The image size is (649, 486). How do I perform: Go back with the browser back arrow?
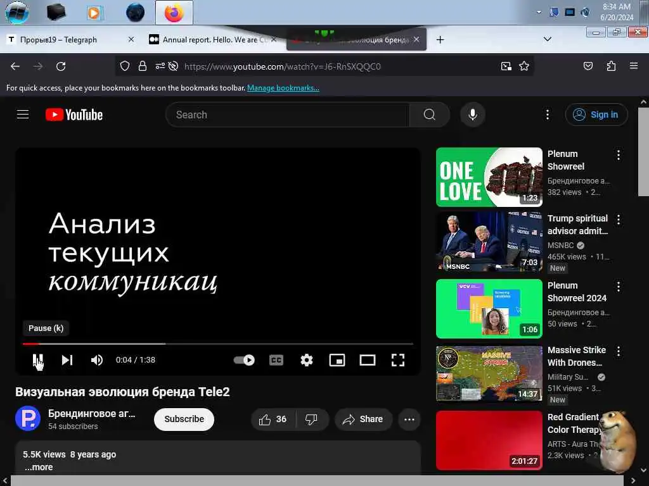pos(15,66)
